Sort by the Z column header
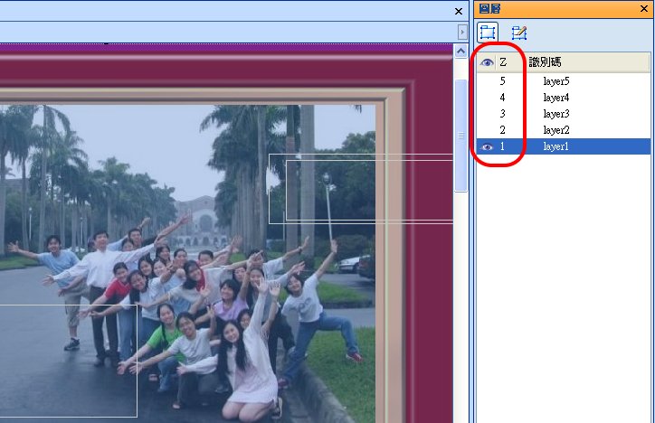Image resolution: width=655 pixels, height=423 pixels. (x=504, y=62)
